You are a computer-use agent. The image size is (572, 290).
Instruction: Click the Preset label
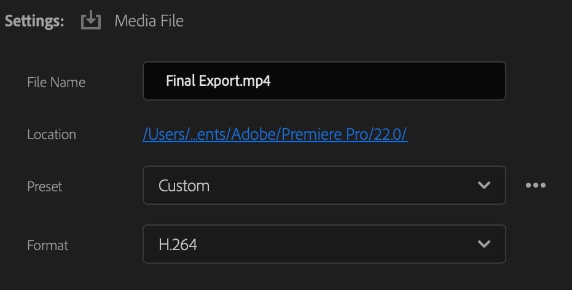45,186
